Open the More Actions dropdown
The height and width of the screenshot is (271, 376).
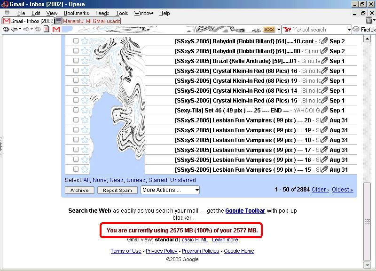170,190
